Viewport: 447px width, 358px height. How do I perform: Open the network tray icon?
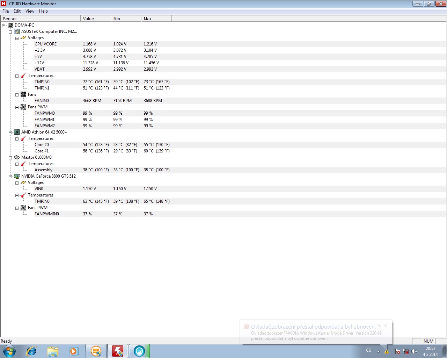406,351
